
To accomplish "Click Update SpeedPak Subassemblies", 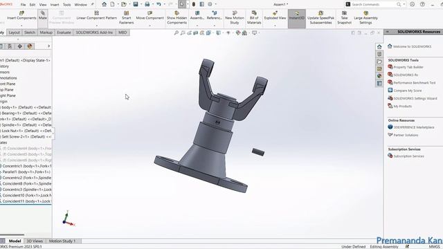I will click(x=320, y=17).
